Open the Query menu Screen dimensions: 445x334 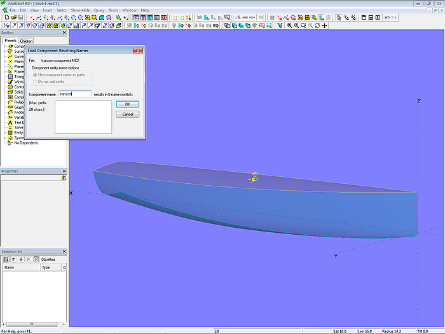click(99, 10)
